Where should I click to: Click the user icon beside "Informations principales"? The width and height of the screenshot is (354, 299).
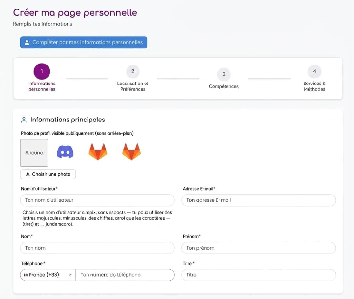pyautogui.click(x=24, y=120)
